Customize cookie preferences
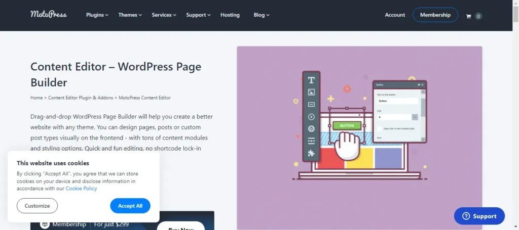 tap(37, 206)
